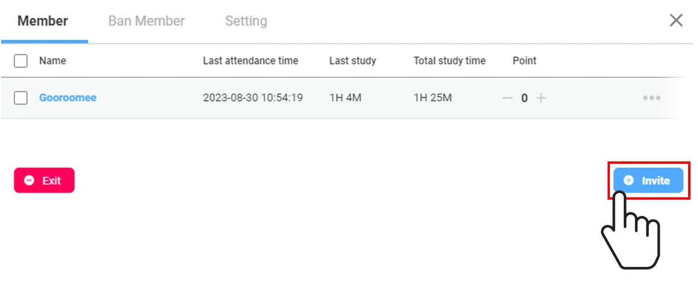Screen dimensions: 698x287
Task: Go to the Setting tab
Action: (x=246, y=21)
